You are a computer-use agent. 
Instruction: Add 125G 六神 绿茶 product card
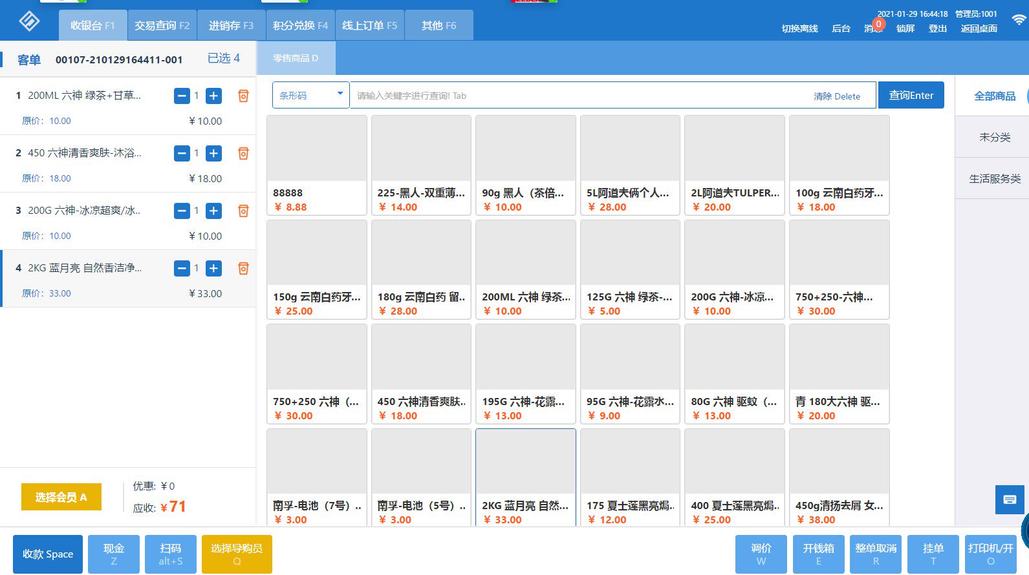coord(631,269)
